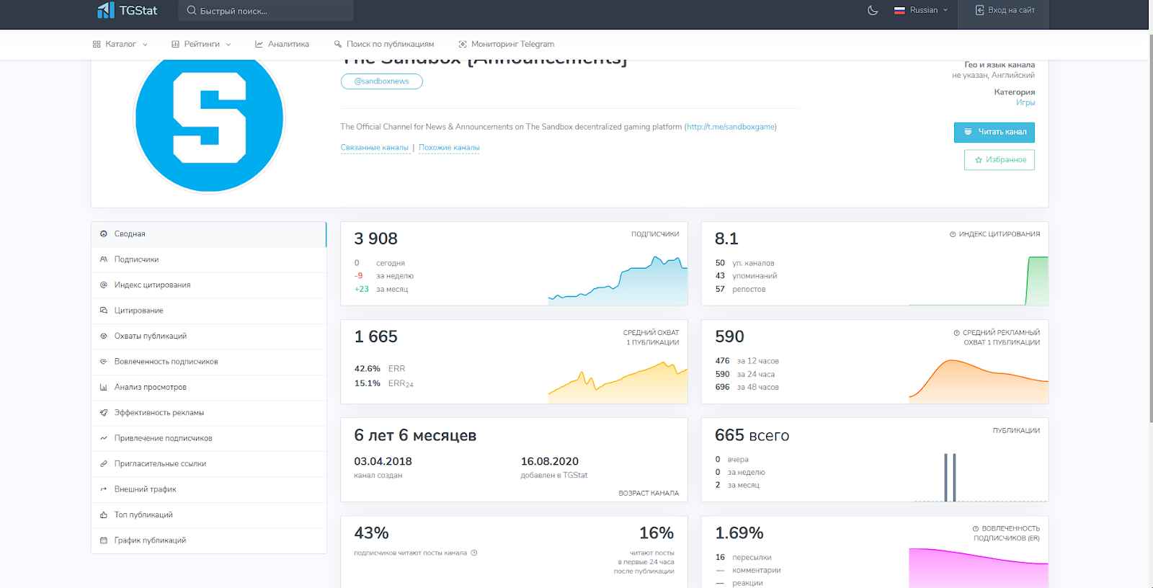
Task: Select the Подписчики sidebar item
Action: click(x=209, y=259)
